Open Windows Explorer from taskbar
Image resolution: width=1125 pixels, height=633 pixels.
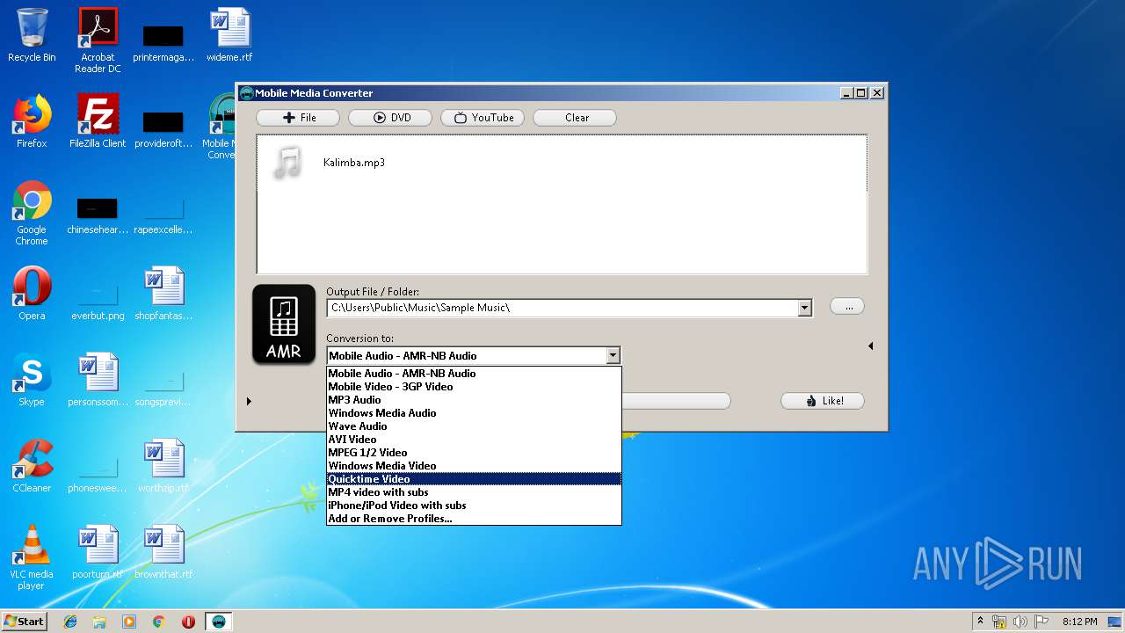[99, 622]
